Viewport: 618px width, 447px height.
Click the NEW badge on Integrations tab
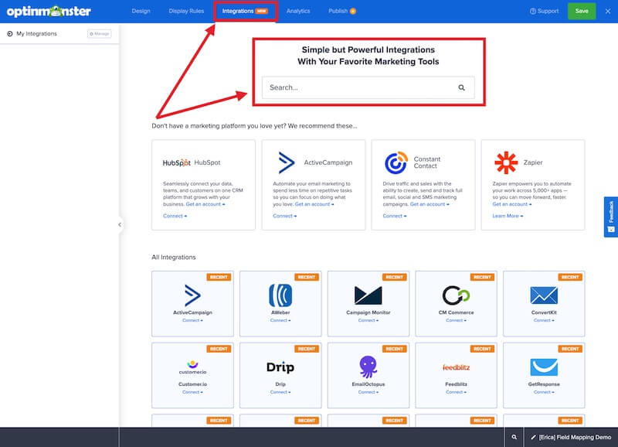tap(261, 11)
